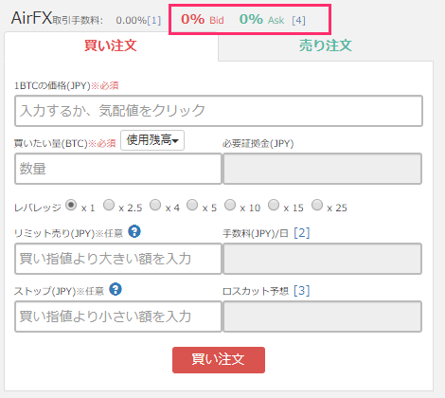Switch to 売り注文 tab
The height and width of the screenshot is (398, 445).
(326, 45)
